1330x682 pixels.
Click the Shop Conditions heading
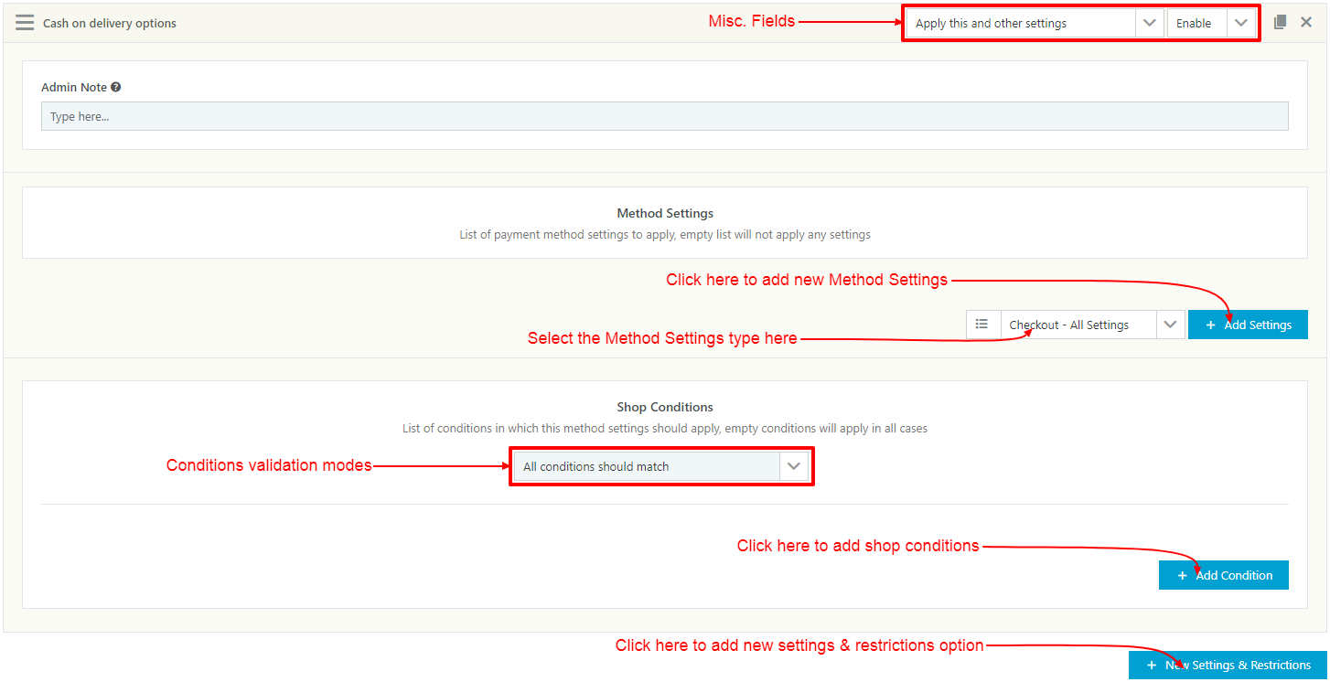coord(665,407)
